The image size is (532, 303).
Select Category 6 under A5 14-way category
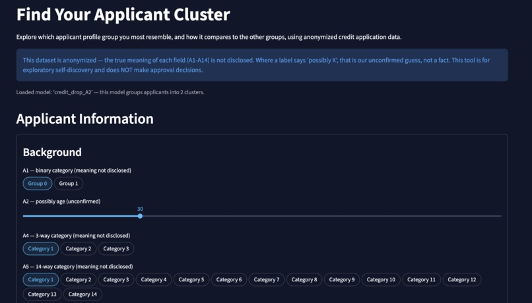click(x=229, y=280)
